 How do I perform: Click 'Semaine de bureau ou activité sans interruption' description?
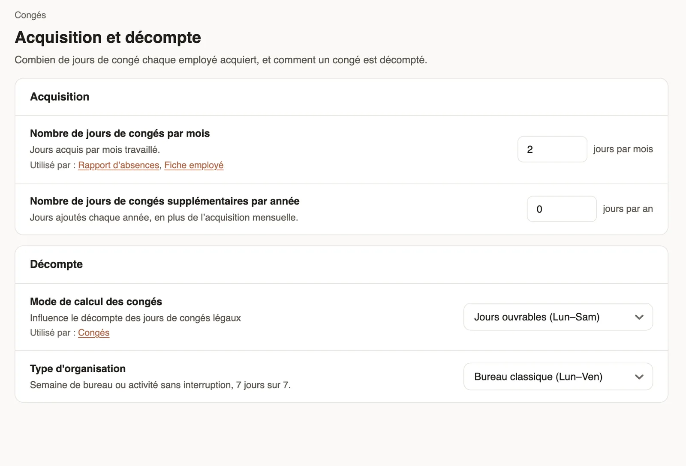[x=160, y=385]
